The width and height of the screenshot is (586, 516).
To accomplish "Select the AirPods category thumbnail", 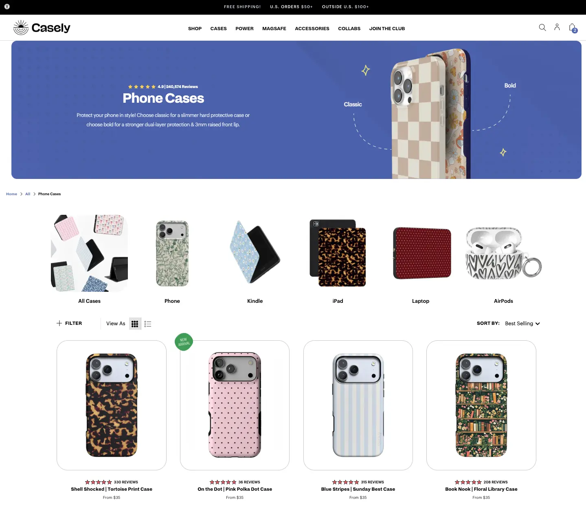I will pyautogui.click(x=503, y=253).
